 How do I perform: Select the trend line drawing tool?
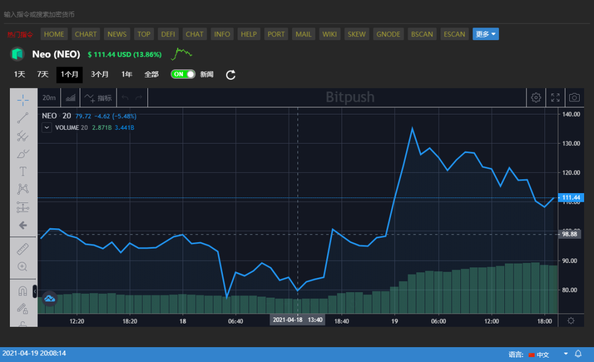[23, 118]
